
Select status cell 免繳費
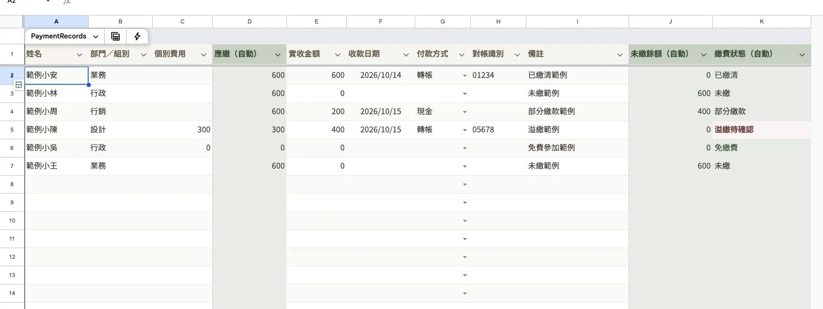pyautogui.click(x=762, y=148)
